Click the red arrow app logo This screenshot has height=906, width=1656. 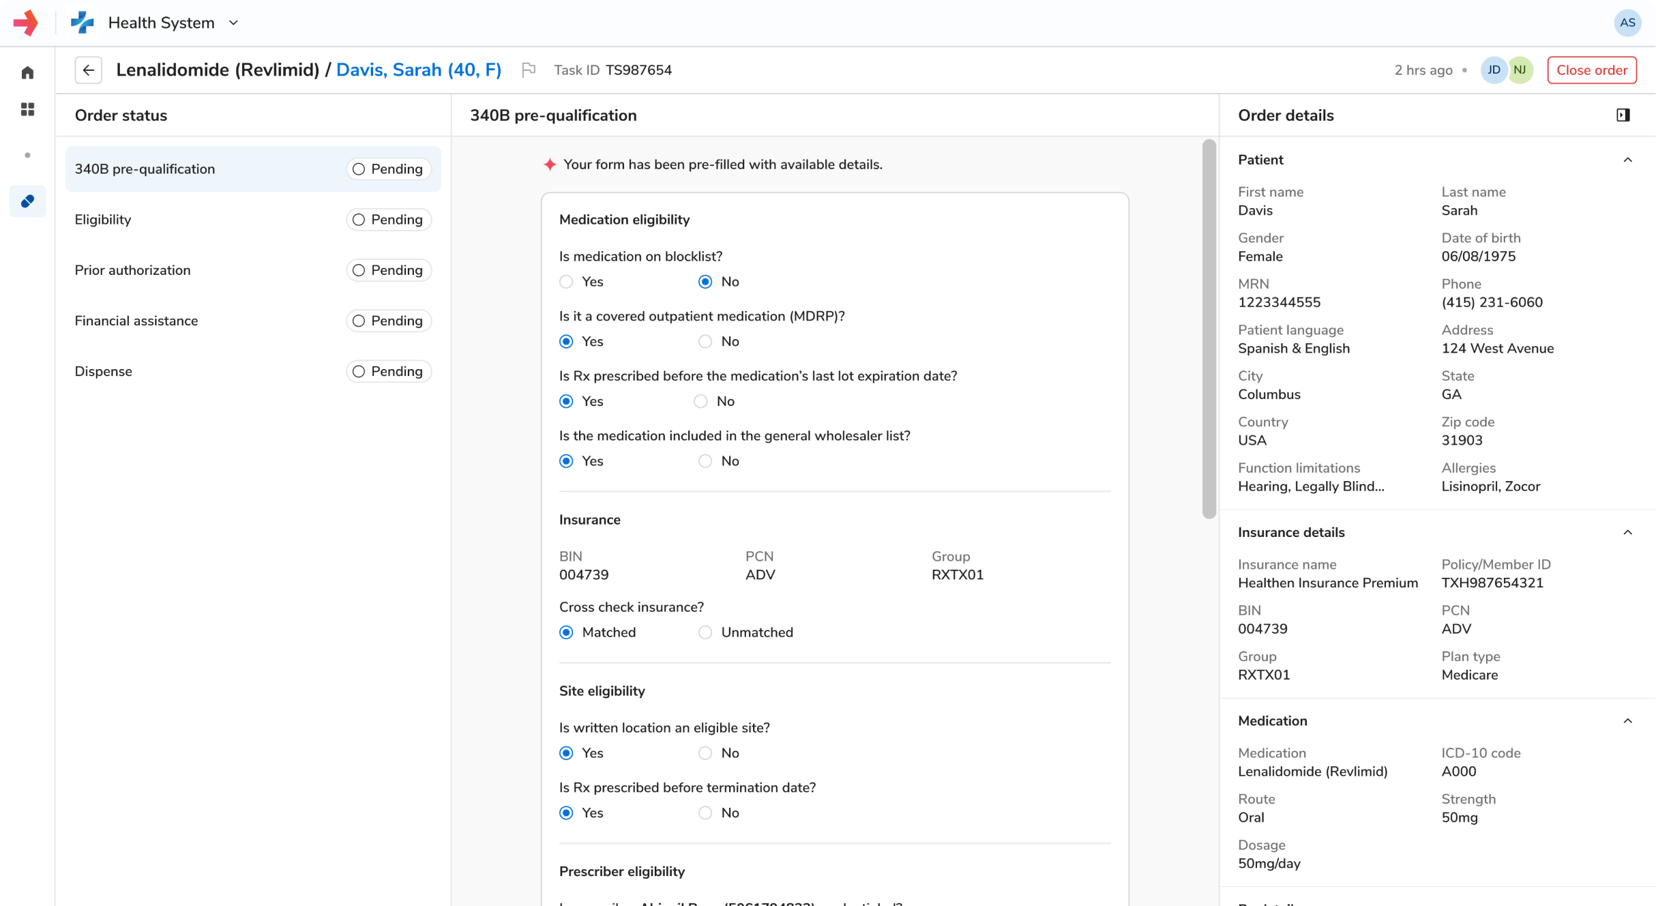[x=26, y=23]
